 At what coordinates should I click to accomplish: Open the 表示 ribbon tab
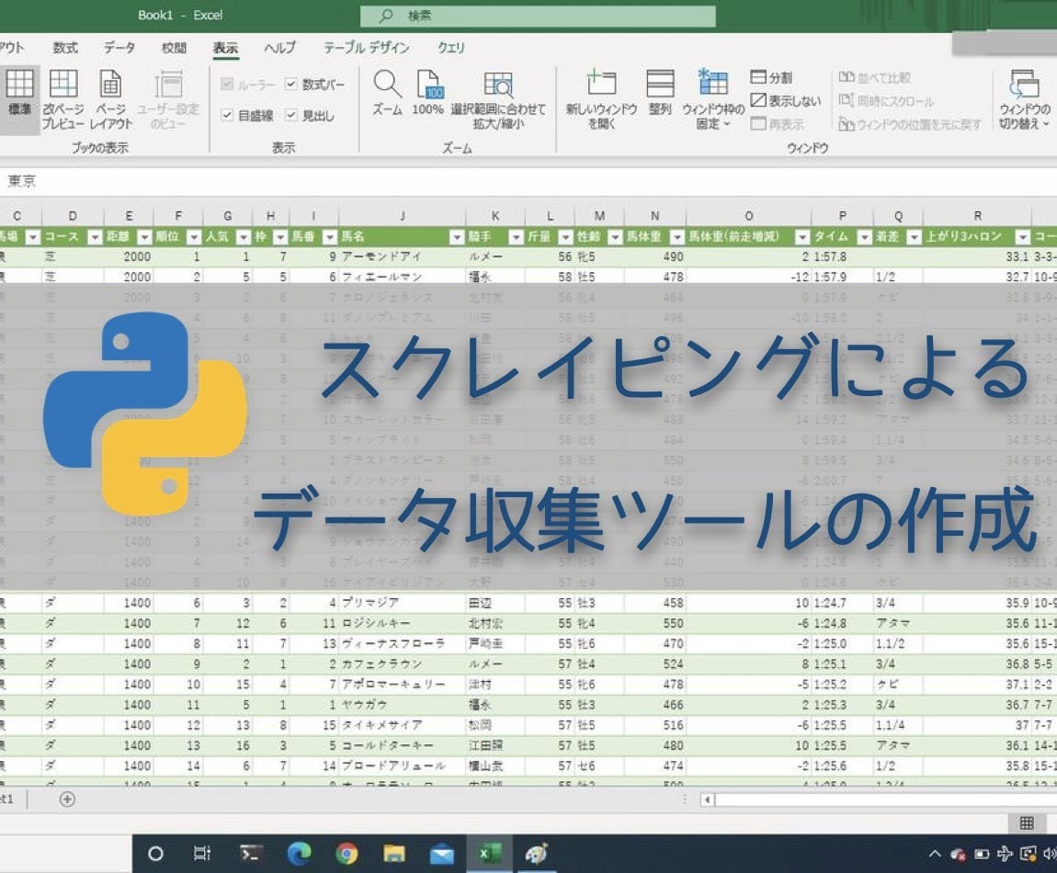(x=226, y=48)
